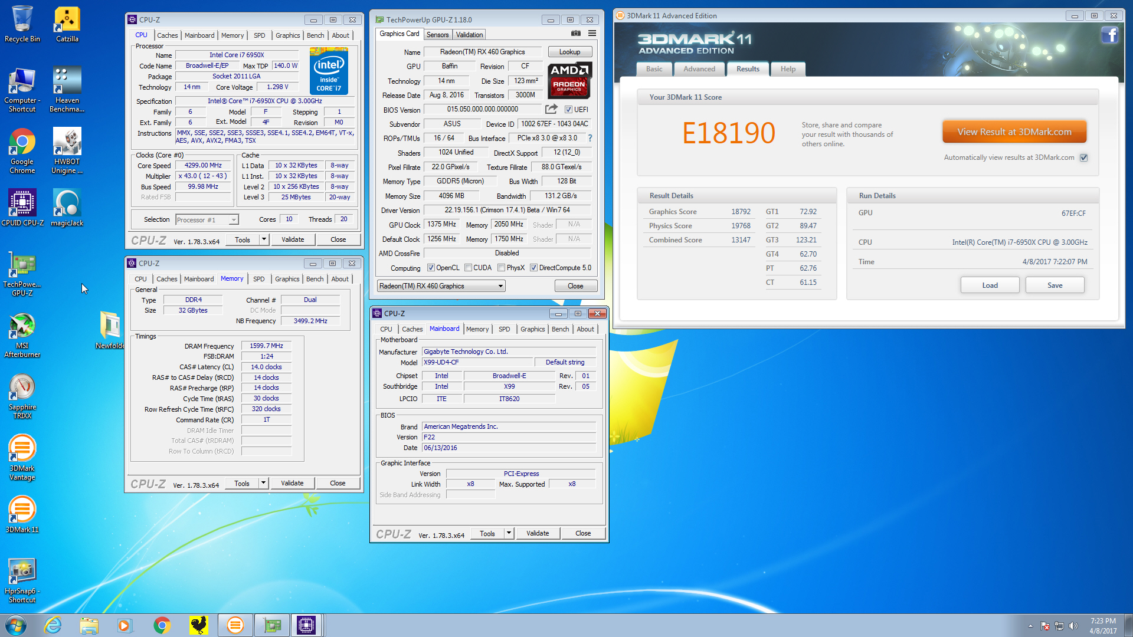Click Bus Interface question mark in GPU-Z
Image resolution: width=1133 pixels, height=637 pixels.
point(590,138)
